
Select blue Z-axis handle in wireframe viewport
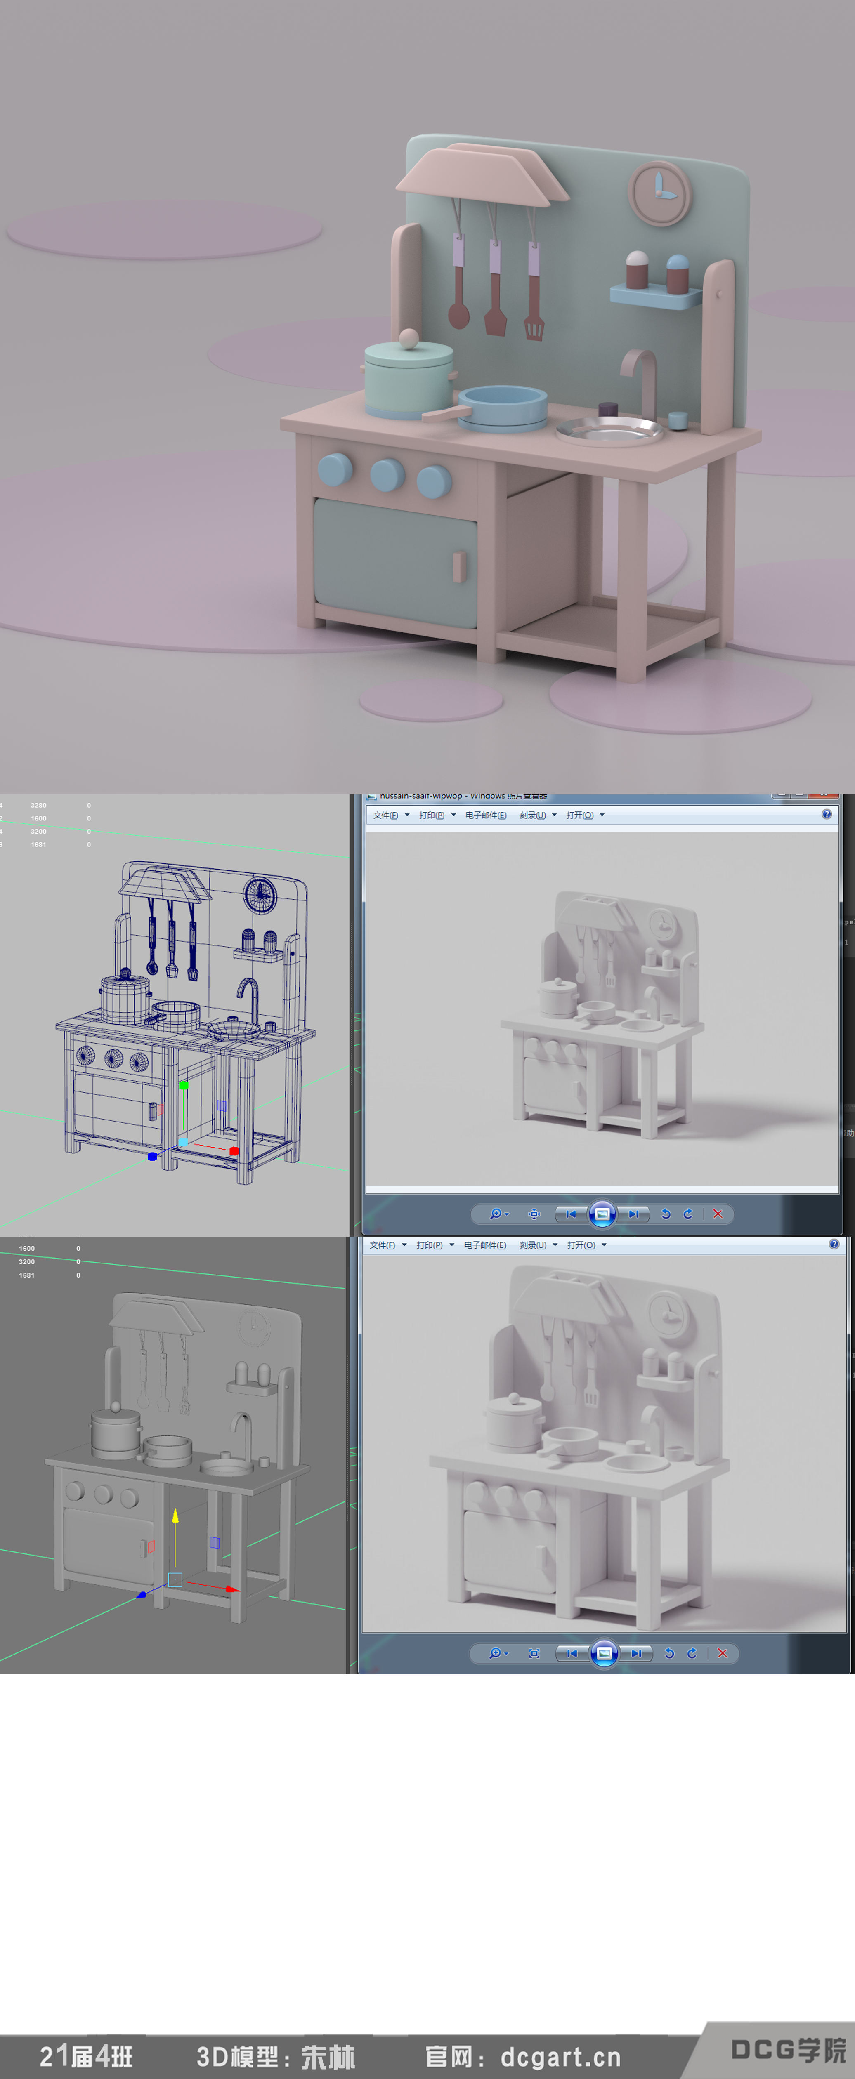pos(152,1157)
